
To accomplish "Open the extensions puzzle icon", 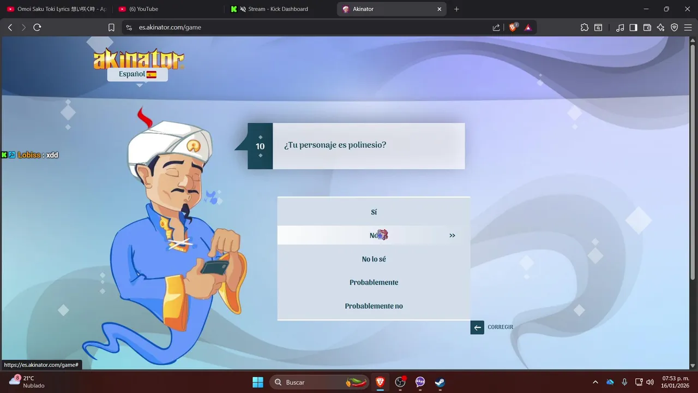I will tap(585, 27).
